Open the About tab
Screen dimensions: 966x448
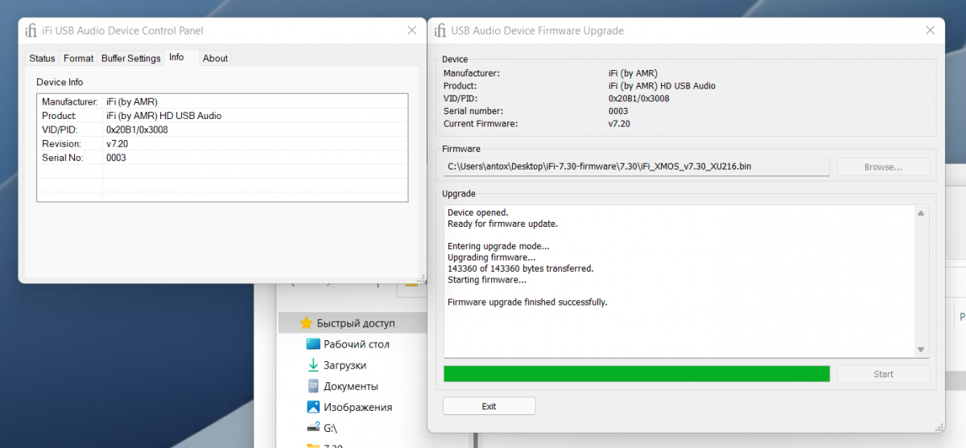pyautogui.click(x=215, y=58)
